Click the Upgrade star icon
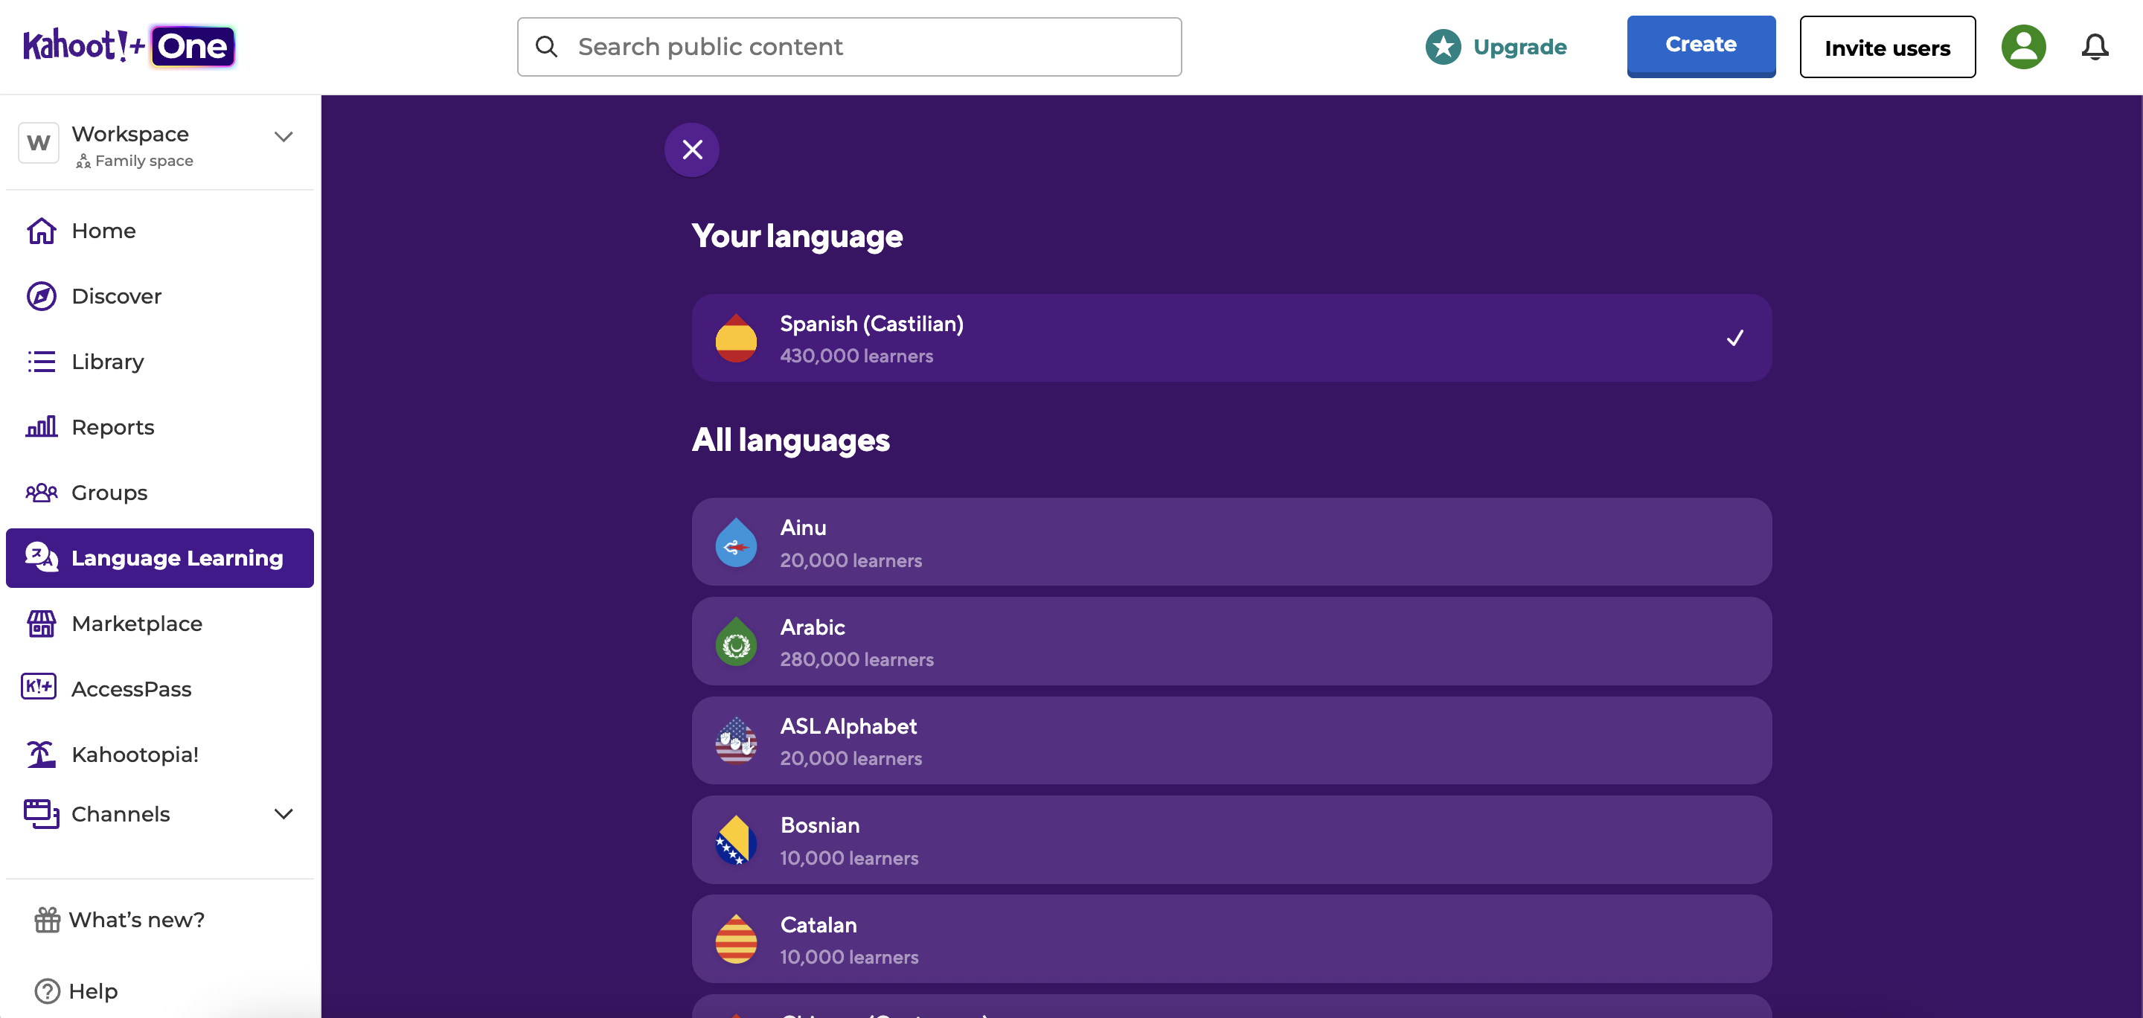This screenshot has height=1018, width=2143. pyautogui.click(x=1444, y=47)
